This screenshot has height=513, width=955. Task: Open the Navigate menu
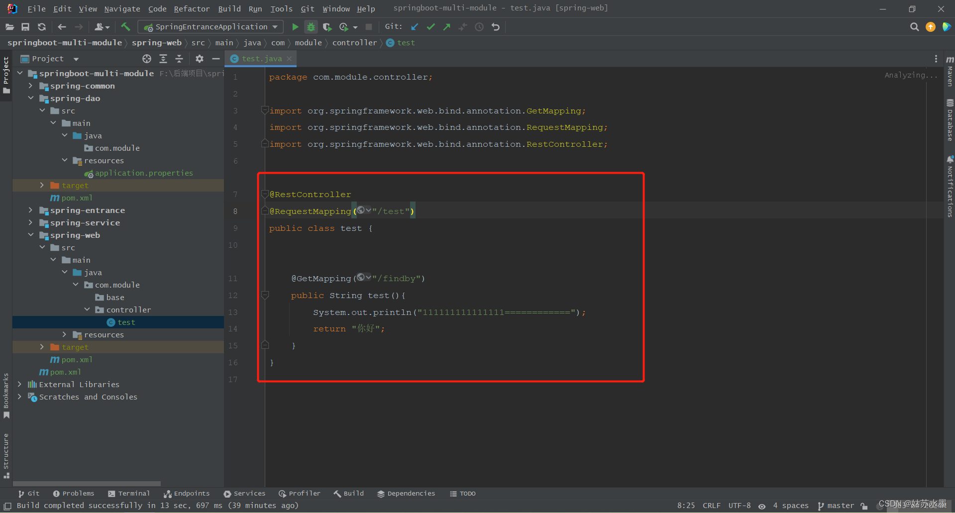(122, 9)
